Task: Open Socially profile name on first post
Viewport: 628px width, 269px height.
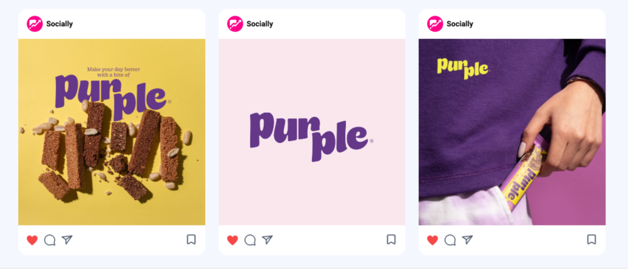Action: pyautogui.click(x=59, y=24)
